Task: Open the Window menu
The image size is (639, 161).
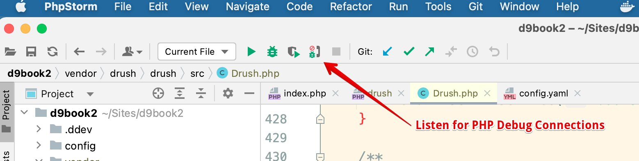Action: point(519,7)
